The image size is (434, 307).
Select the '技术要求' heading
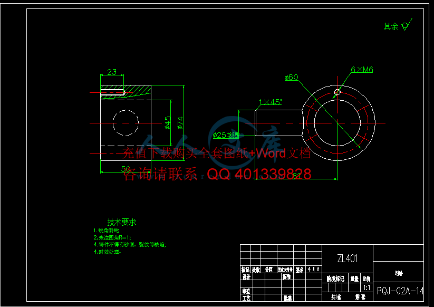pyautogui.click(x=122, y=222)
